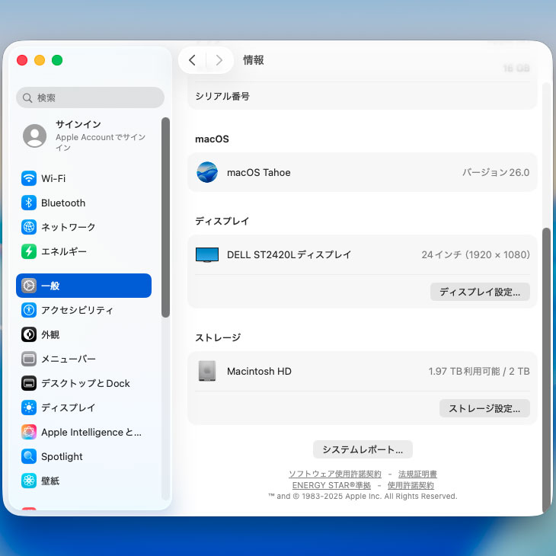Open Apple Intelligence settings item

pyautogui.click(x=91, y=432)
